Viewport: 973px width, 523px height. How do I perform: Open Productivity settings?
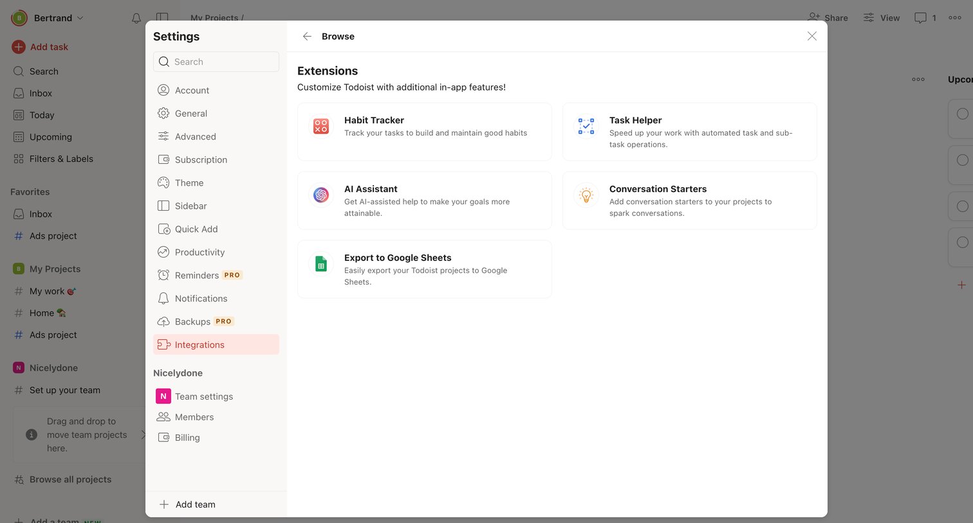pos(216,253)
